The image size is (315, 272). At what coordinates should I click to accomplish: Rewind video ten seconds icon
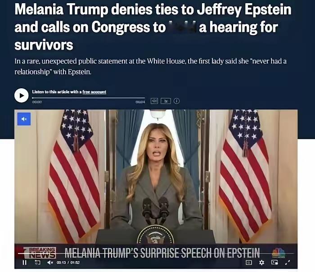(37, 263)
